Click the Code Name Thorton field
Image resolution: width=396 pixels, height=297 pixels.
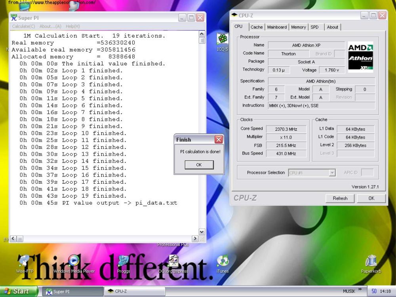coord(288,53)
